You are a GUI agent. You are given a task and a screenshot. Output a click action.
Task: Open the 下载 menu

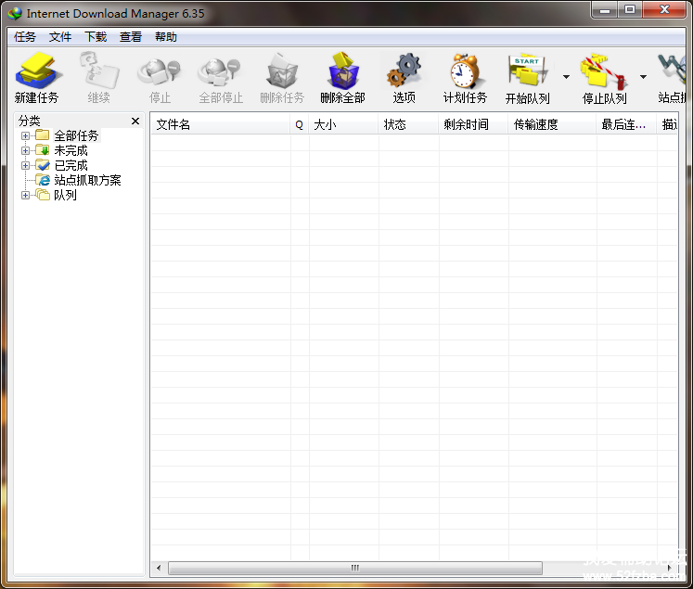point(95,37)
